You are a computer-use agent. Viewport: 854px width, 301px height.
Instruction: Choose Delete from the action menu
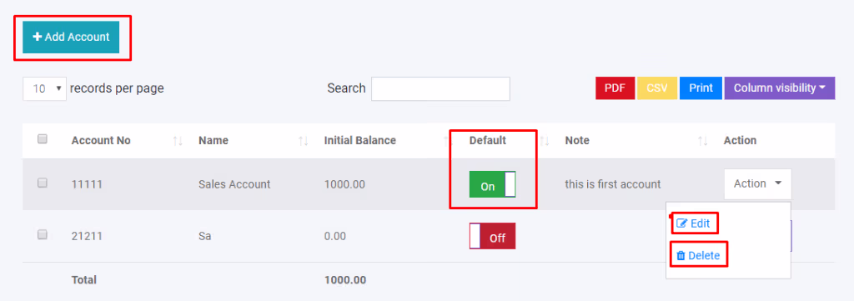[698, 256]
